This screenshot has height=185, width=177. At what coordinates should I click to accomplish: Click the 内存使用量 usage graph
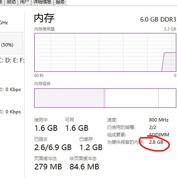coord(105,52)
